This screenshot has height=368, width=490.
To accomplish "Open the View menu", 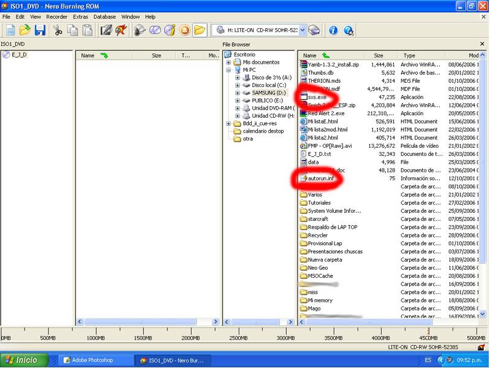I will (36, 17).
